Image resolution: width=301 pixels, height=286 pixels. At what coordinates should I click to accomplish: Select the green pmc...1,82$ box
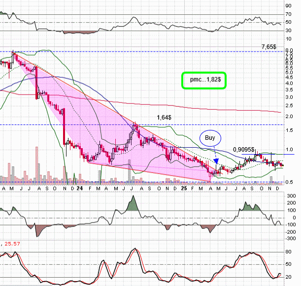tap(203, 79)
